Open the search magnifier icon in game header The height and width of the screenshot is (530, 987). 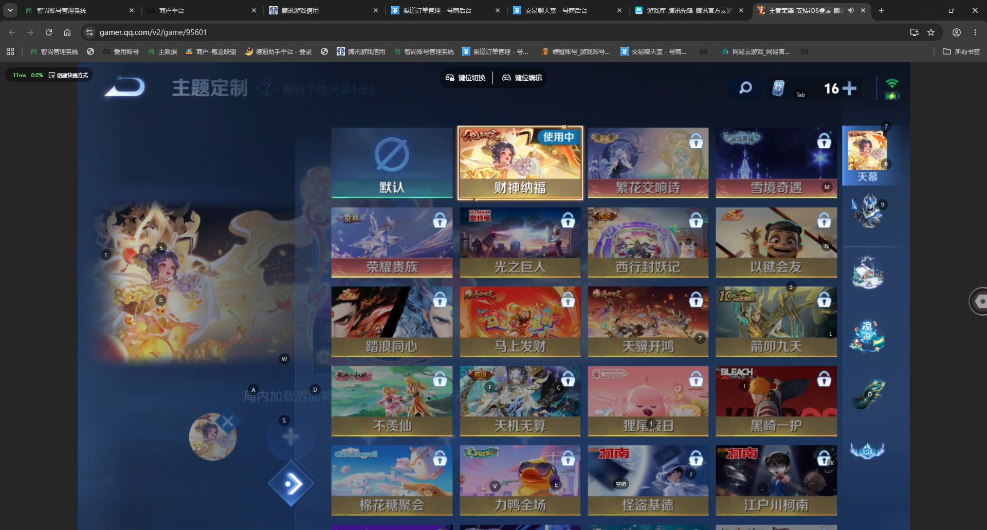point(745,88)
